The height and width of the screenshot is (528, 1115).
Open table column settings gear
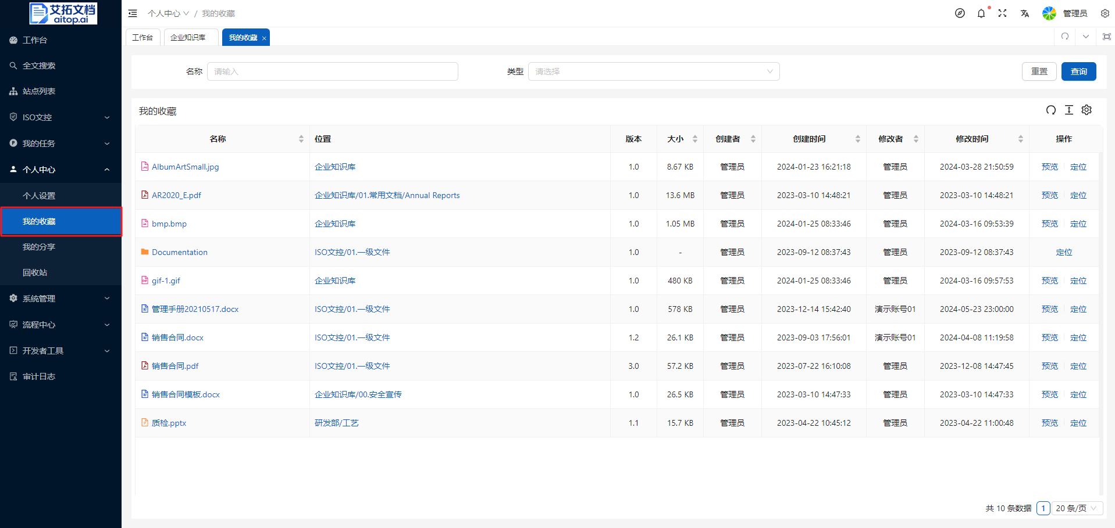[1086, 110]
